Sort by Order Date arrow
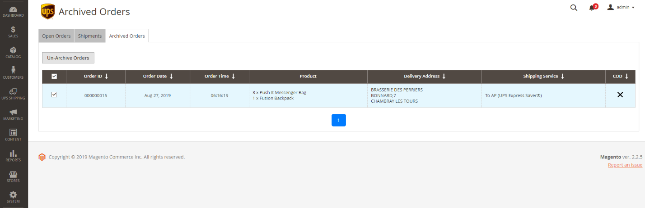 point(171,77)
